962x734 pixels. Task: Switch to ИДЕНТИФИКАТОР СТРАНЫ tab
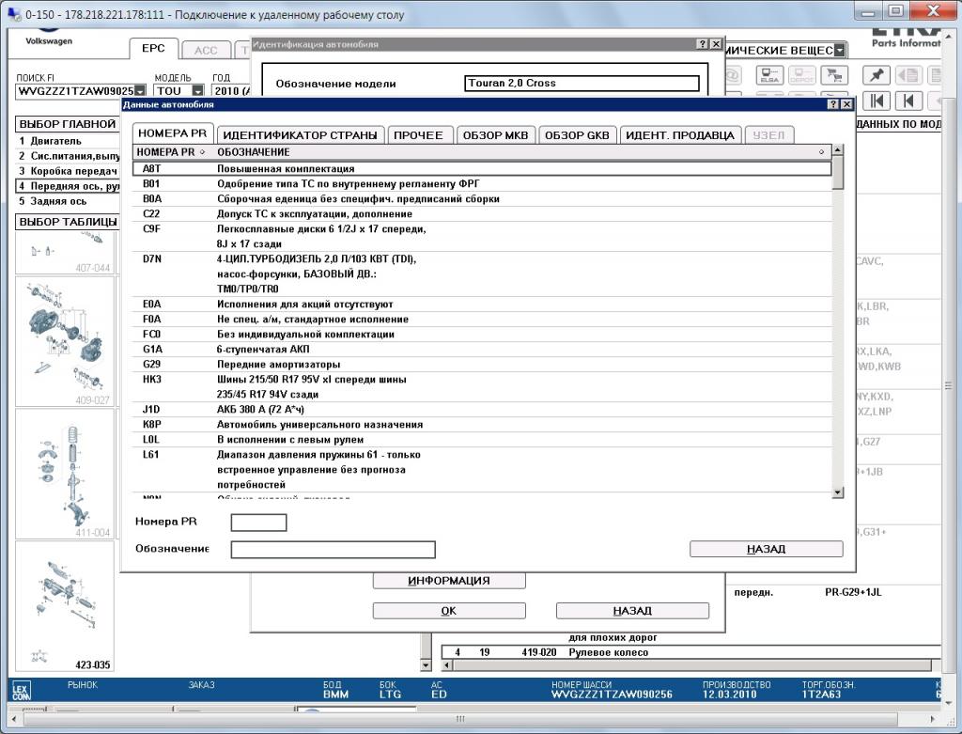300,135
